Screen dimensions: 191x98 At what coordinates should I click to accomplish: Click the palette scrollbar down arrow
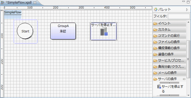[188, 95]
